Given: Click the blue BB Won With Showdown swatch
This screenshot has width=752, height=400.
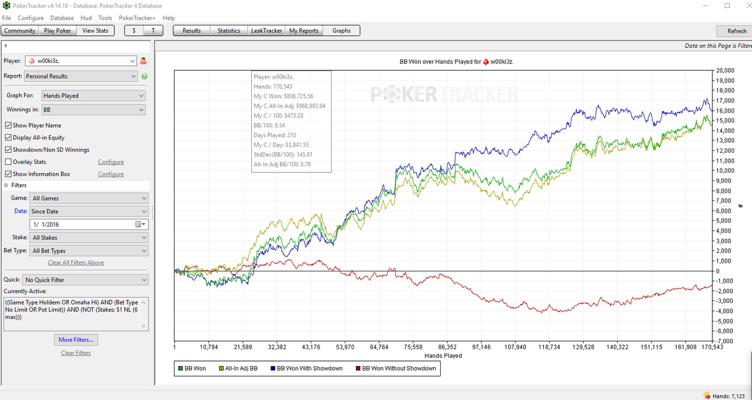Looking at the screenshot, I should 273,368.
